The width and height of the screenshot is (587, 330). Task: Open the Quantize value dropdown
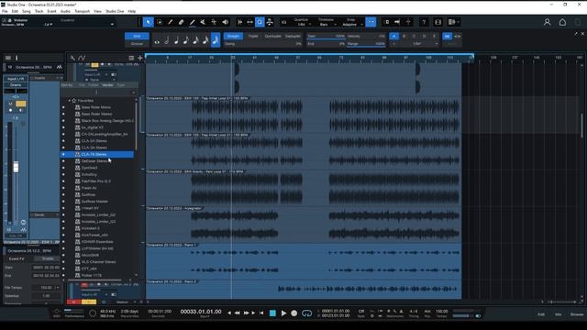[x=302, y=25]
